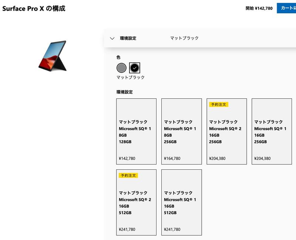Choose SQ 1 8GB 128GB configuration at ¥142,780
296x240 pixels.
coord(136,131)
